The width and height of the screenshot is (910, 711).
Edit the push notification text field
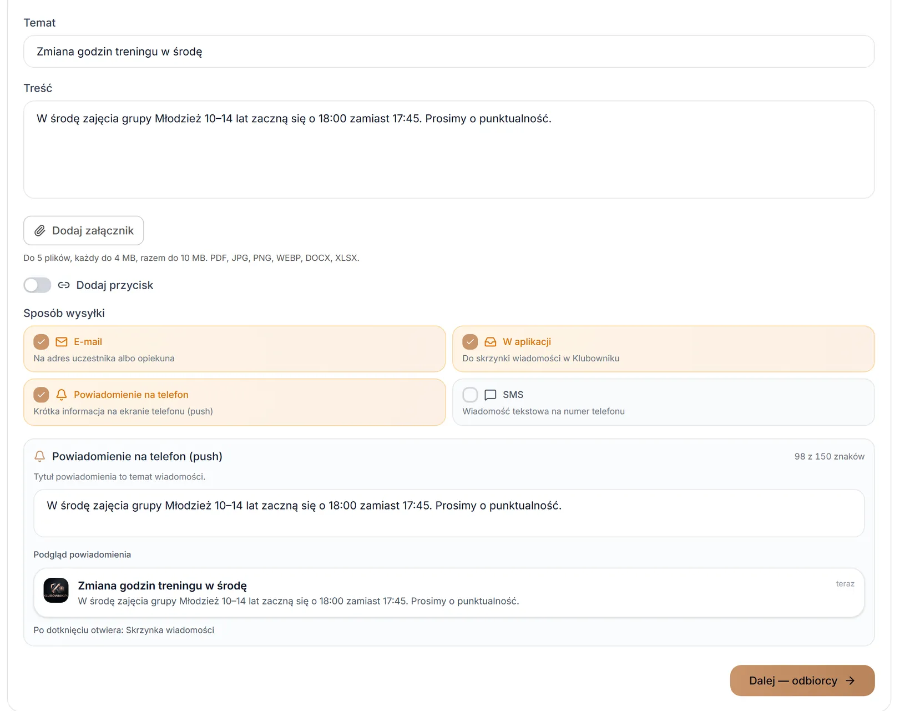(x=449, y=513)
